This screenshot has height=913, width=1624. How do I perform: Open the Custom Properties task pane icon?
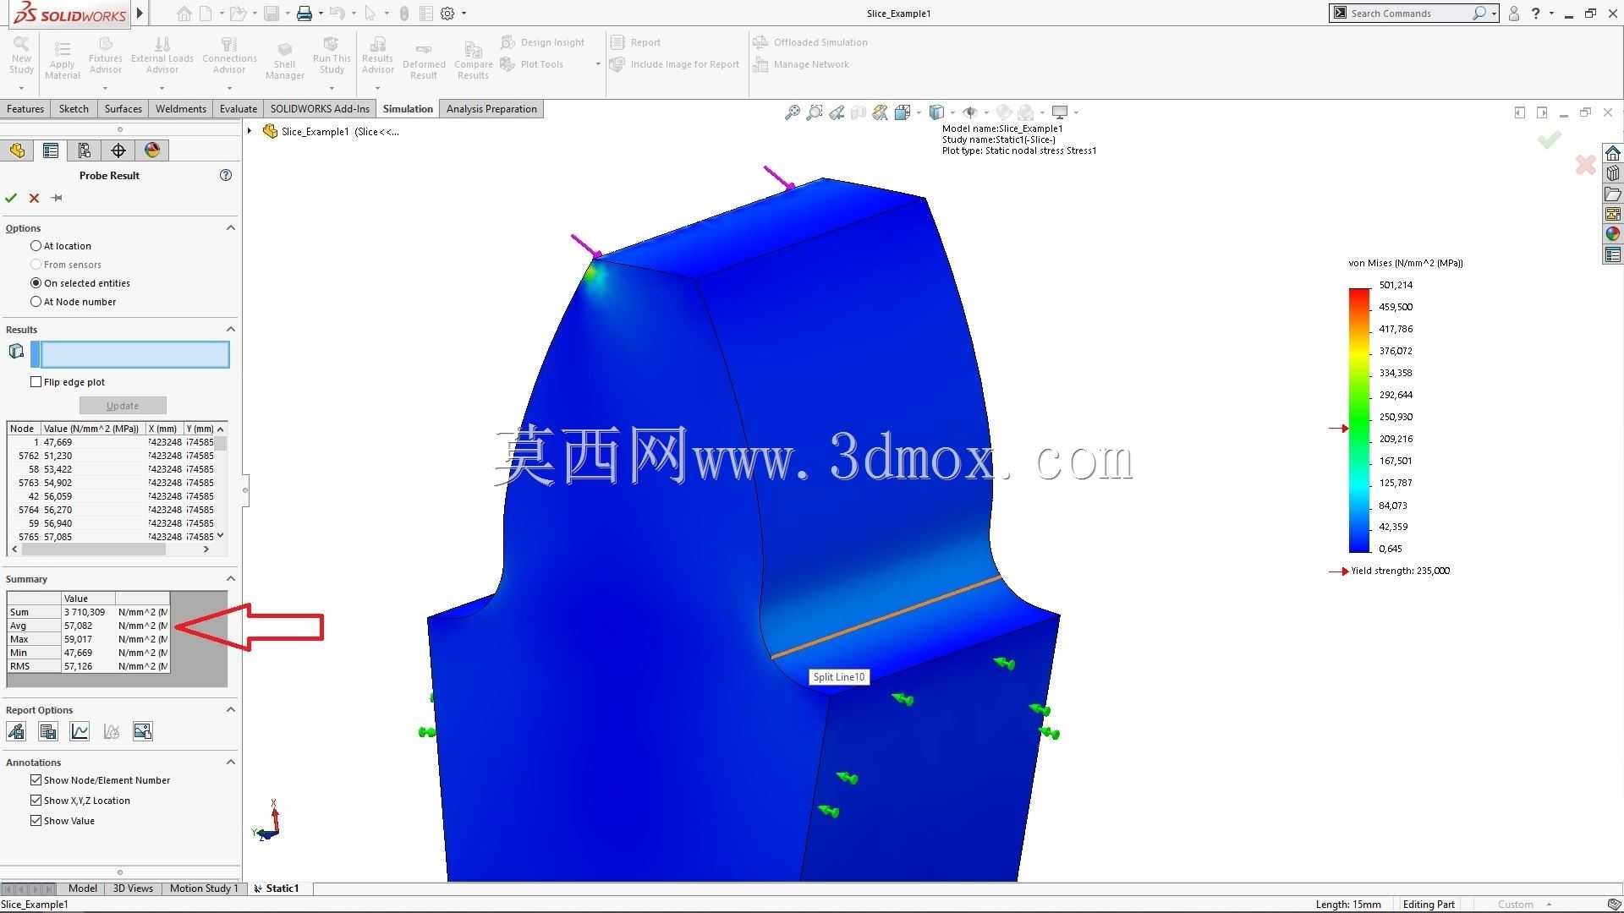1613,254
